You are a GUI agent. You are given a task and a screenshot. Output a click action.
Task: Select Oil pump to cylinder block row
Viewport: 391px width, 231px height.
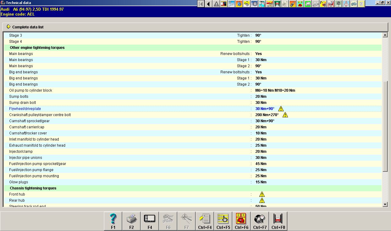coord(193,90)
